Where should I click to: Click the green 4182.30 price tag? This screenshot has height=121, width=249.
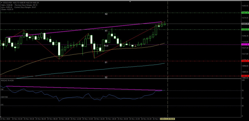245,13
